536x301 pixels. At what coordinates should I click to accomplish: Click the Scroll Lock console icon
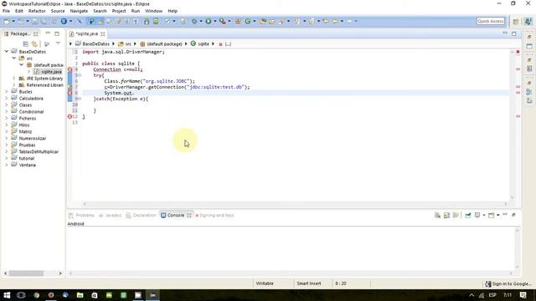[x=446, y=215]
